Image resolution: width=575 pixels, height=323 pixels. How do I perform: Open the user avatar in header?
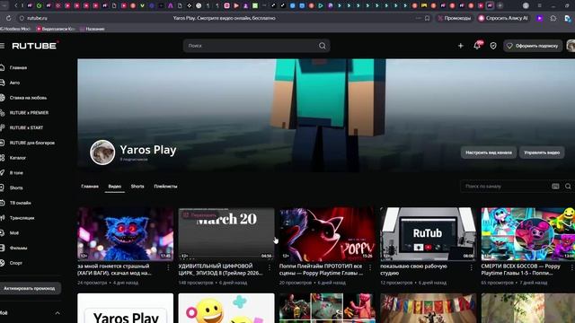click(x=571, y=46)
